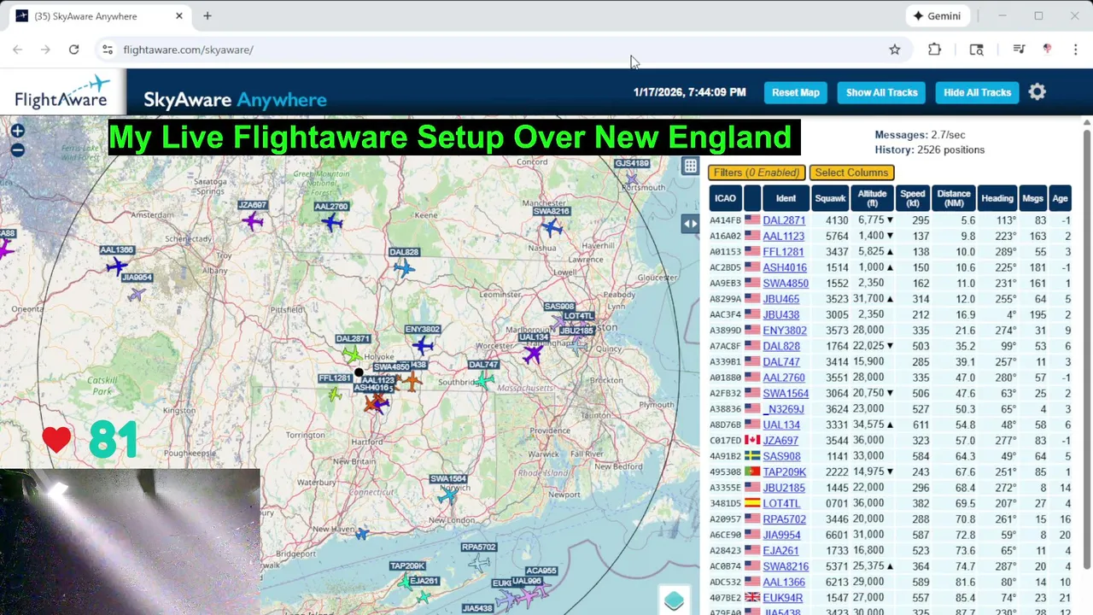This screenshot has height=615, width=1093.
Task: Expand the Select Columns panel
Action: [851, 173]
